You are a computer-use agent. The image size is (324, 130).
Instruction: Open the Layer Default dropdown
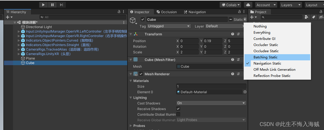coord(226,26)
